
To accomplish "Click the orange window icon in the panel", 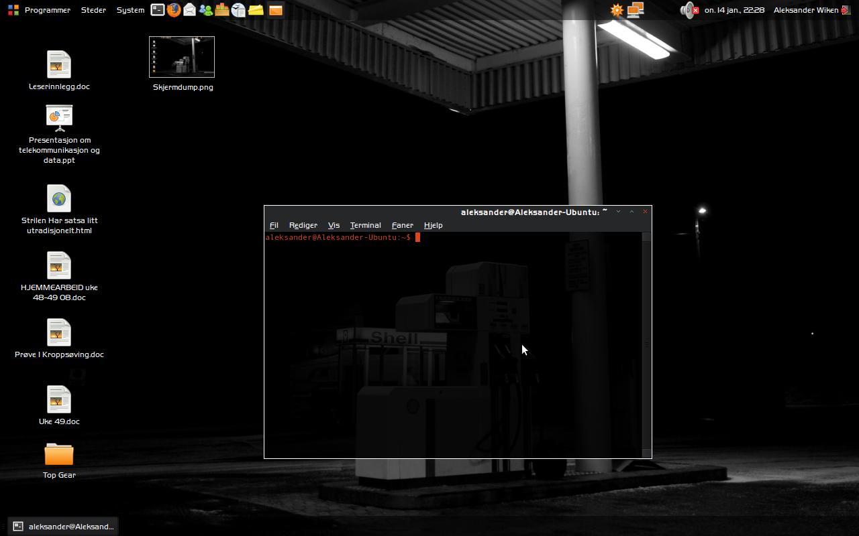I will coord(275,9).
